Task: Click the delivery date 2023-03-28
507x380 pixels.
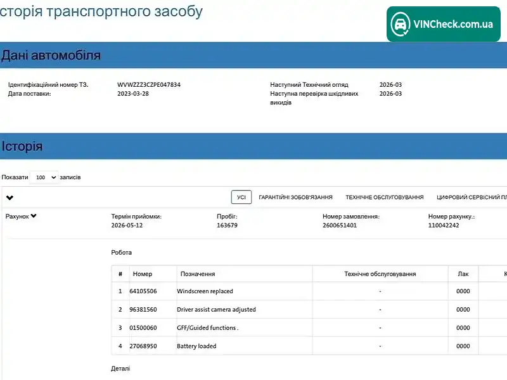Action: [133, 93]
